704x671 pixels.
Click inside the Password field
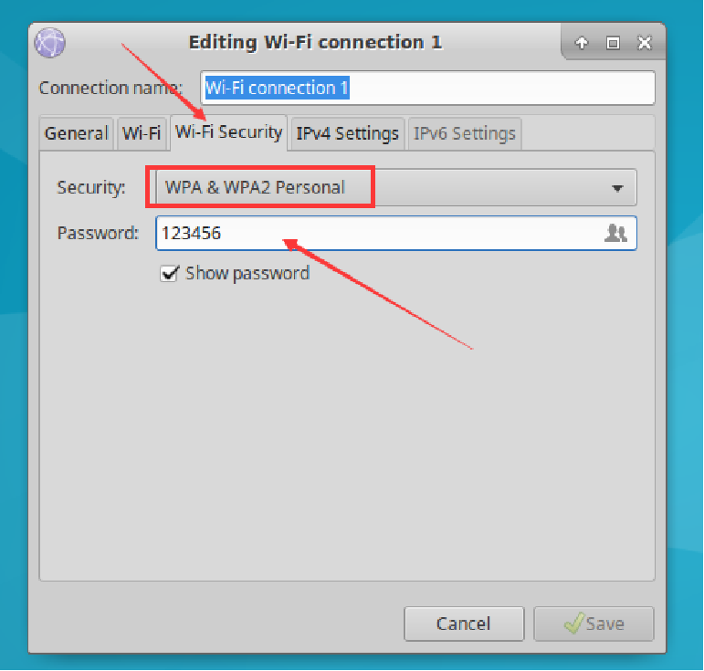pyautogui.click(x=374, y=234)
